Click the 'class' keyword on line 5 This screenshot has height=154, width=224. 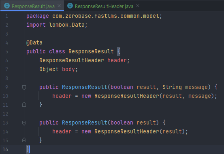(57, 51)
